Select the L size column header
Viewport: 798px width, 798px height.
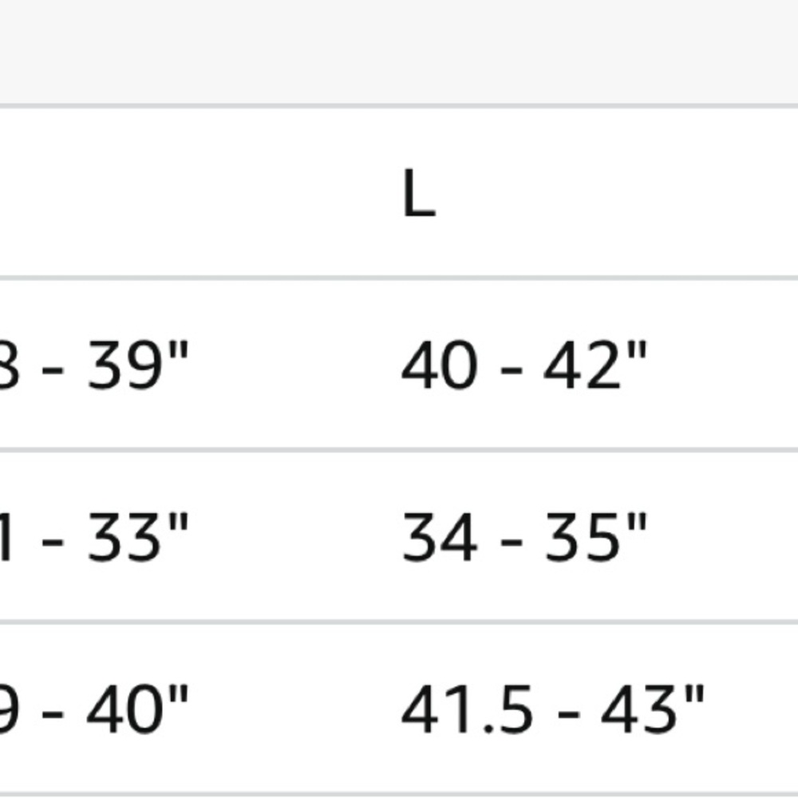click(419, 193)
